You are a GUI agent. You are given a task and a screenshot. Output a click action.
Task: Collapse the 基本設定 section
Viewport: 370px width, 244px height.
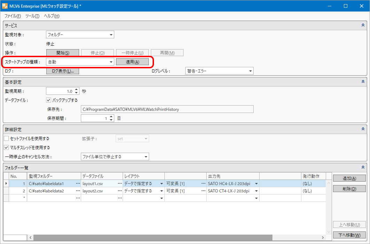(x=363, y=82)
